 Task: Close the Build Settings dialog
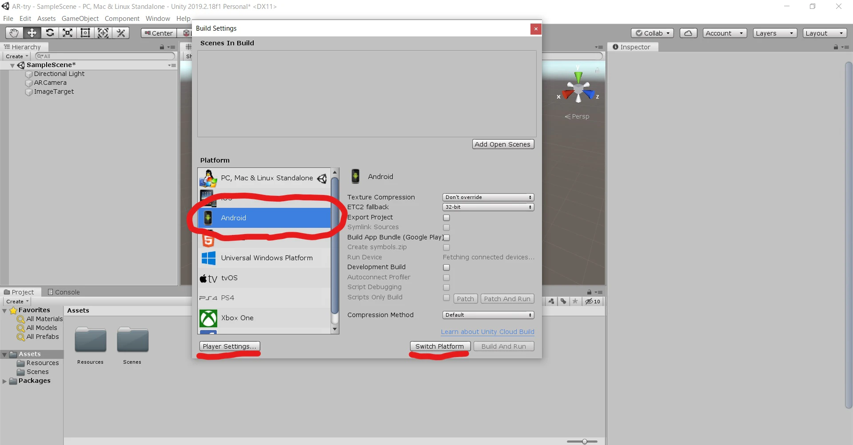point(536,29)
